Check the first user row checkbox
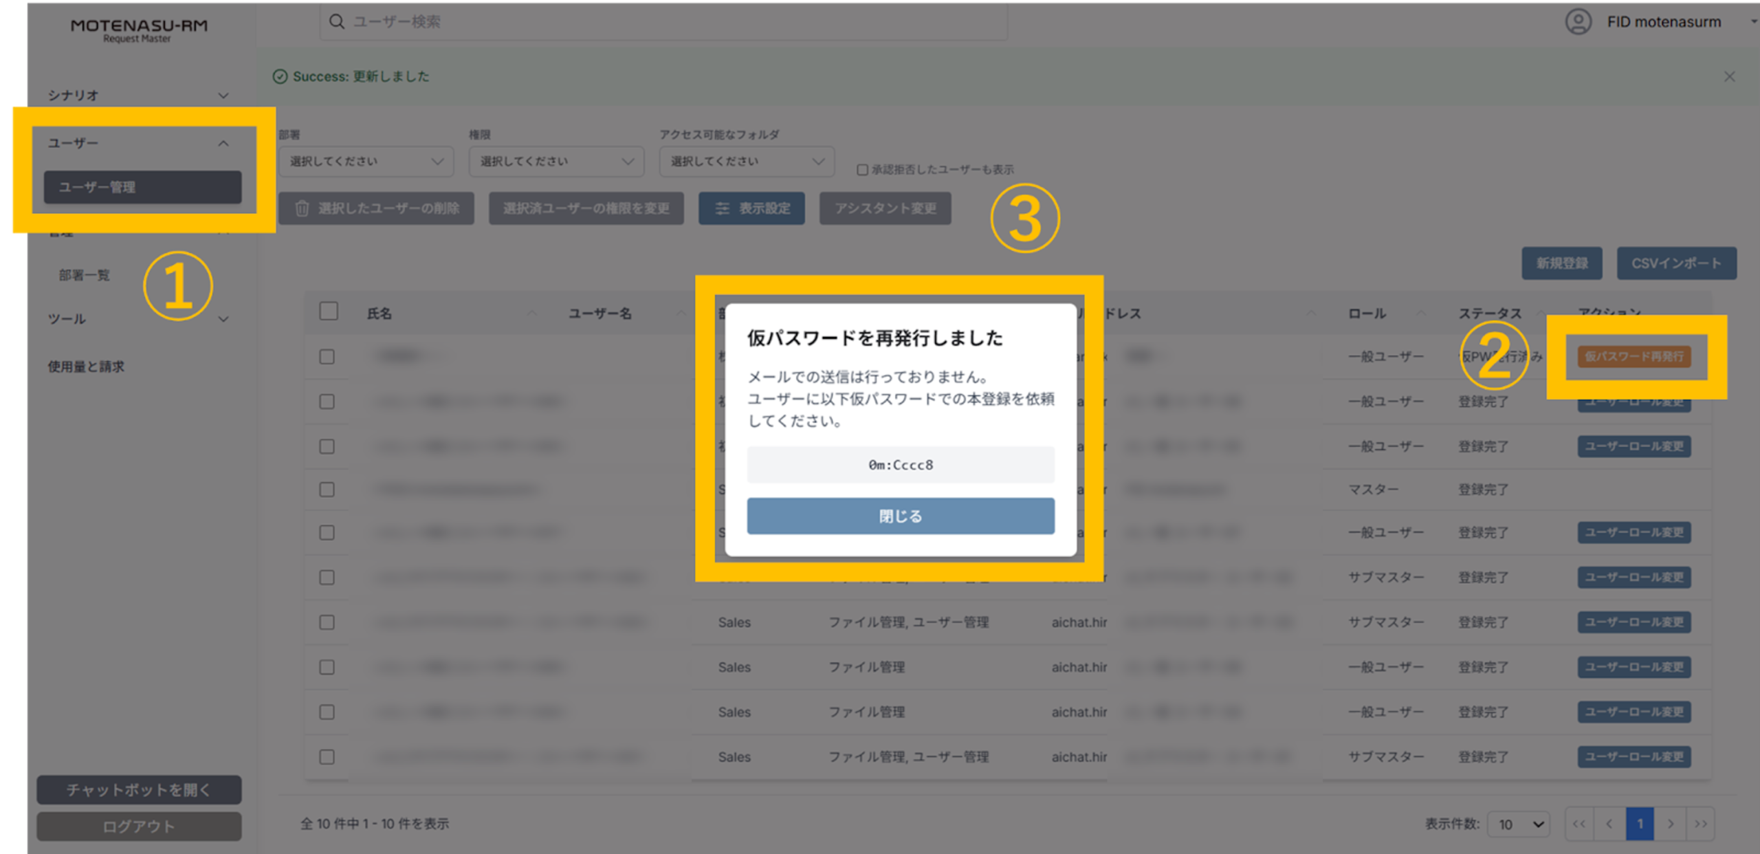1760x854 pixels. [327, 356]
